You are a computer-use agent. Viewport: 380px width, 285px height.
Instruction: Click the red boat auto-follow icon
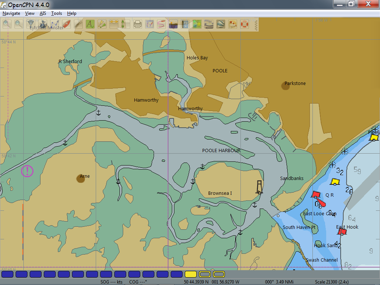coord(66,24)
